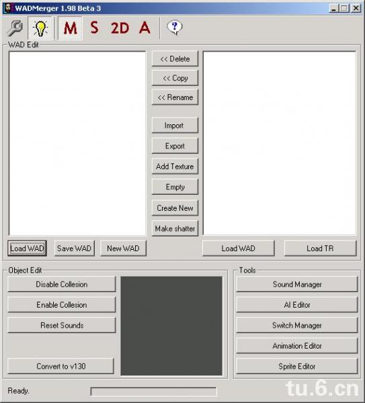
Task: Open the help question mark icon
Action: [x=175, y=28]
